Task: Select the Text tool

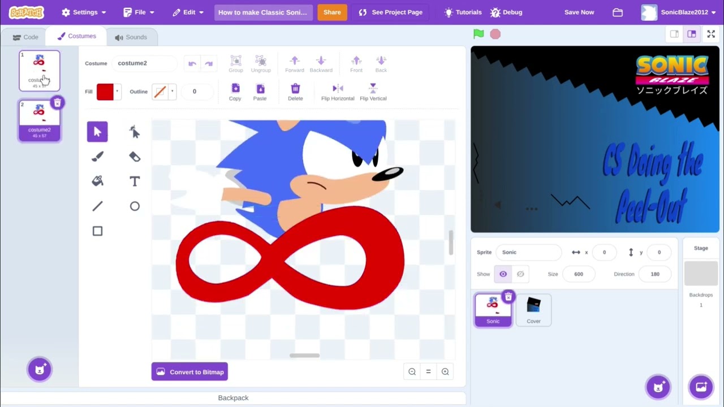Action: pos(135,181)
